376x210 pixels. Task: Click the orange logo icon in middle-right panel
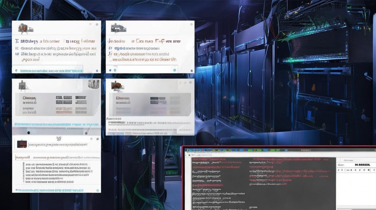pyautogui.click(x=117, y=86)
